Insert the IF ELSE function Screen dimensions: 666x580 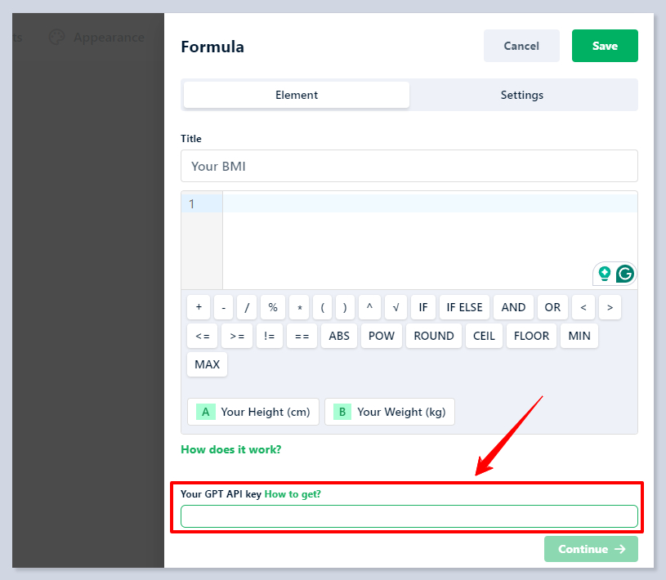(465, 307)
